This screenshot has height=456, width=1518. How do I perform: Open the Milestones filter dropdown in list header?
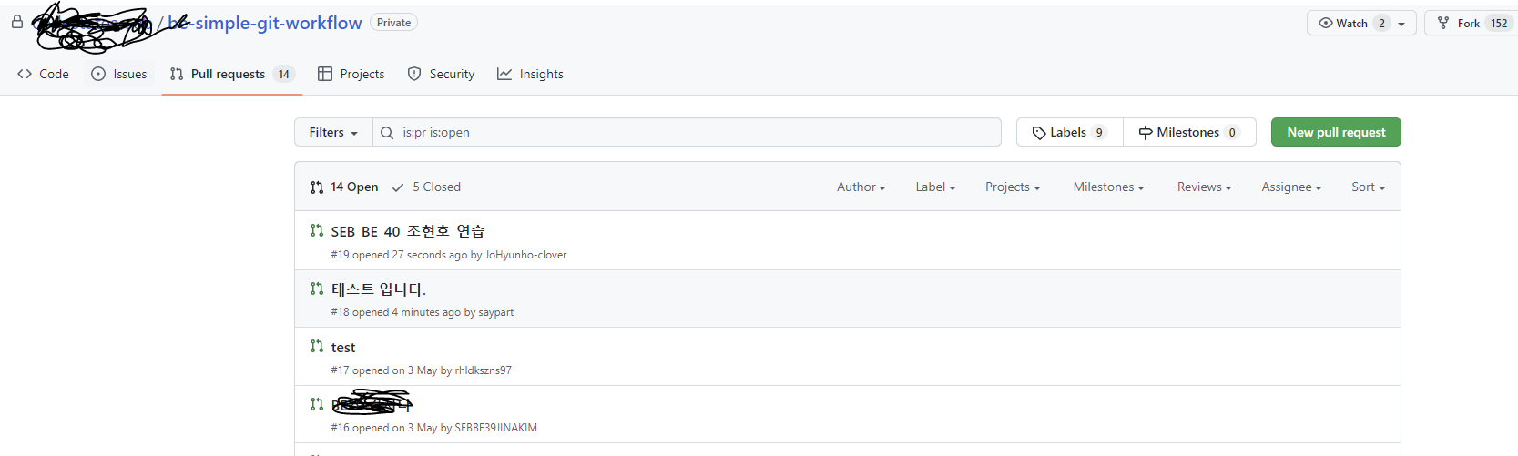click(x=1108, y=187)
